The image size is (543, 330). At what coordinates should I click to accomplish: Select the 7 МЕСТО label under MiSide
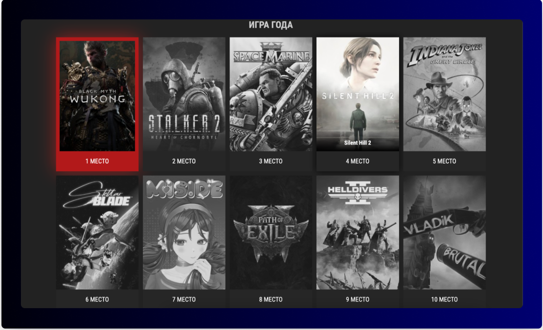click(x=184, y=299)
